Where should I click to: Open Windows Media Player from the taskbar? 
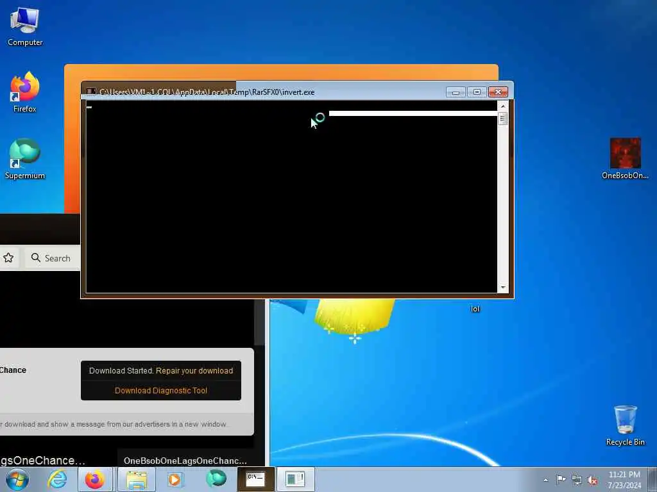tap(175, 479)
